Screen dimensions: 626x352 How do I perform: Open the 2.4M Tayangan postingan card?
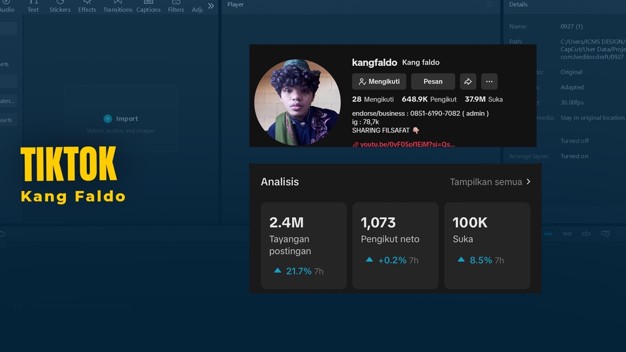(x=303, y=246)
